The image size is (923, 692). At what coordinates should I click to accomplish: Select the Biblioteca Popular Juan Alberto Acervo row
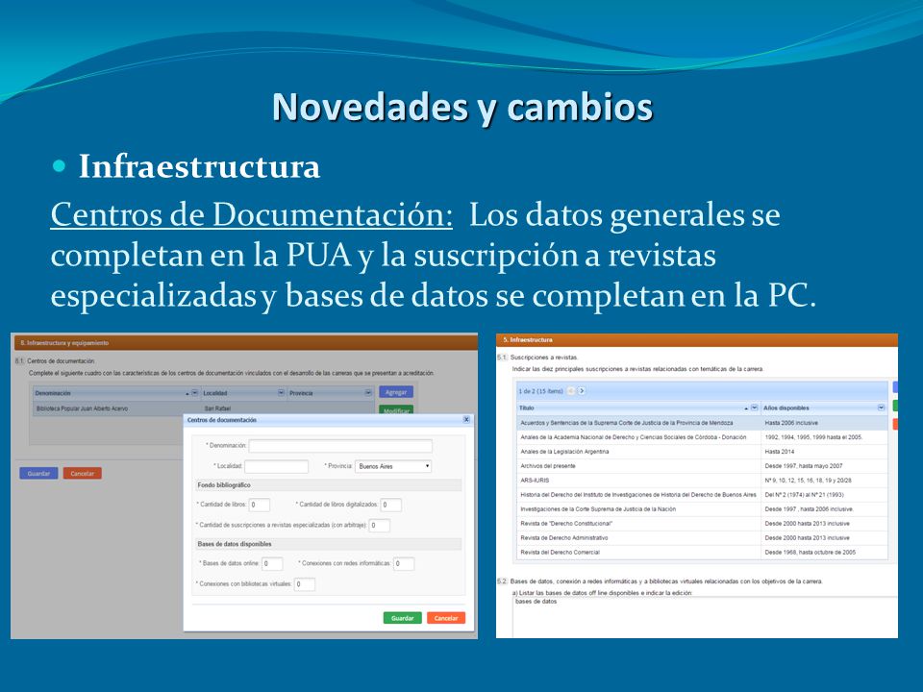click(204, 408)
